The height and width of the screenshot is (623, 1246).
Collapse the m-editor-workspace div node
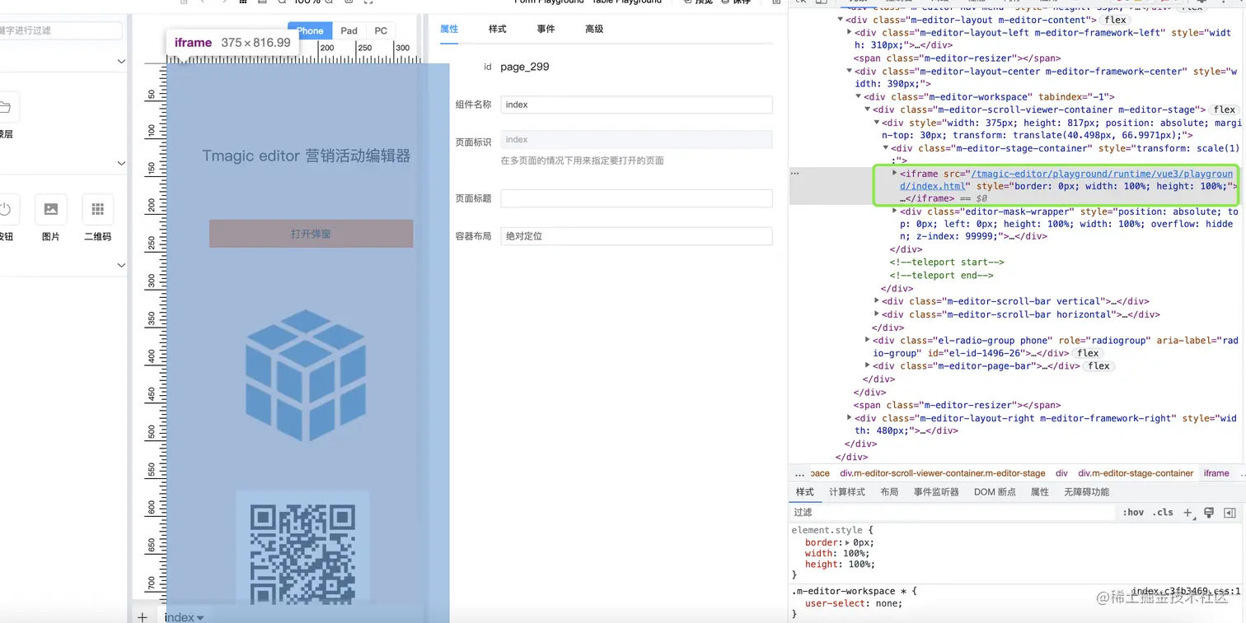coord(859,96)
